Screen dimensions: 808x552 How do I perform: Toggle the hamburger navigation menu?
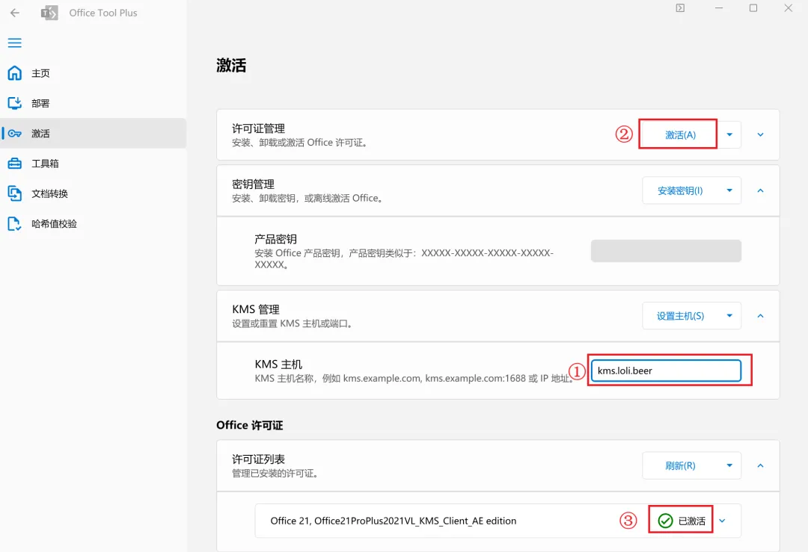(15, 43)
